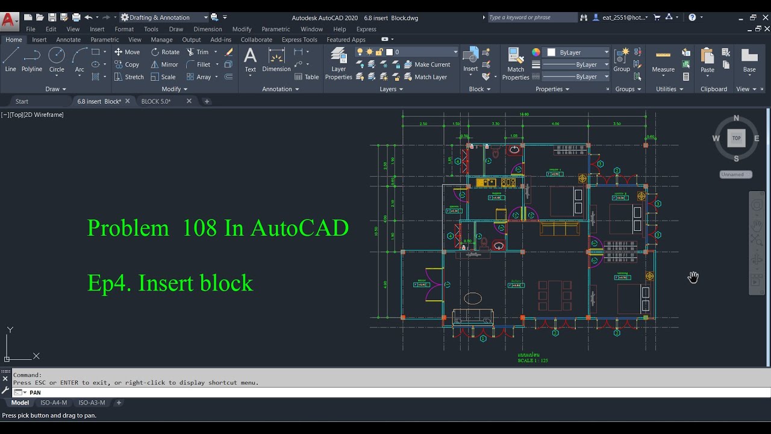Toggle layer freeze sun icon

coord(370,52)
